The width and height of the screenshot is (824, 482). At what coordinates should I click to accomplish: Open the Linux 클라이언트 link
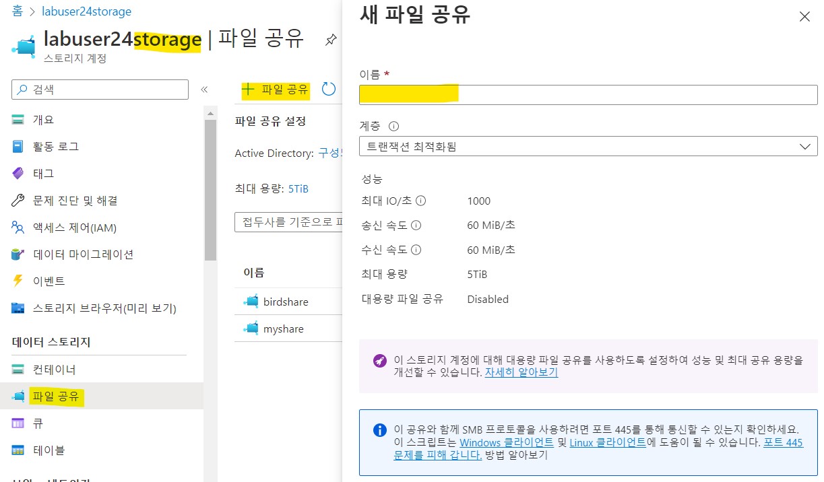tap(608, 442)
